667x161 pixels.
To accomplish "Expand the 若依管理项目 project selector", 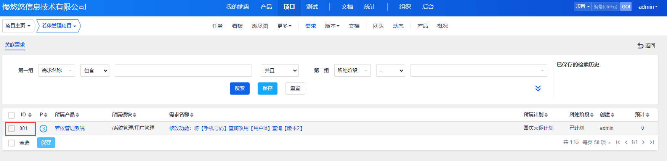I will click(59, 26).
